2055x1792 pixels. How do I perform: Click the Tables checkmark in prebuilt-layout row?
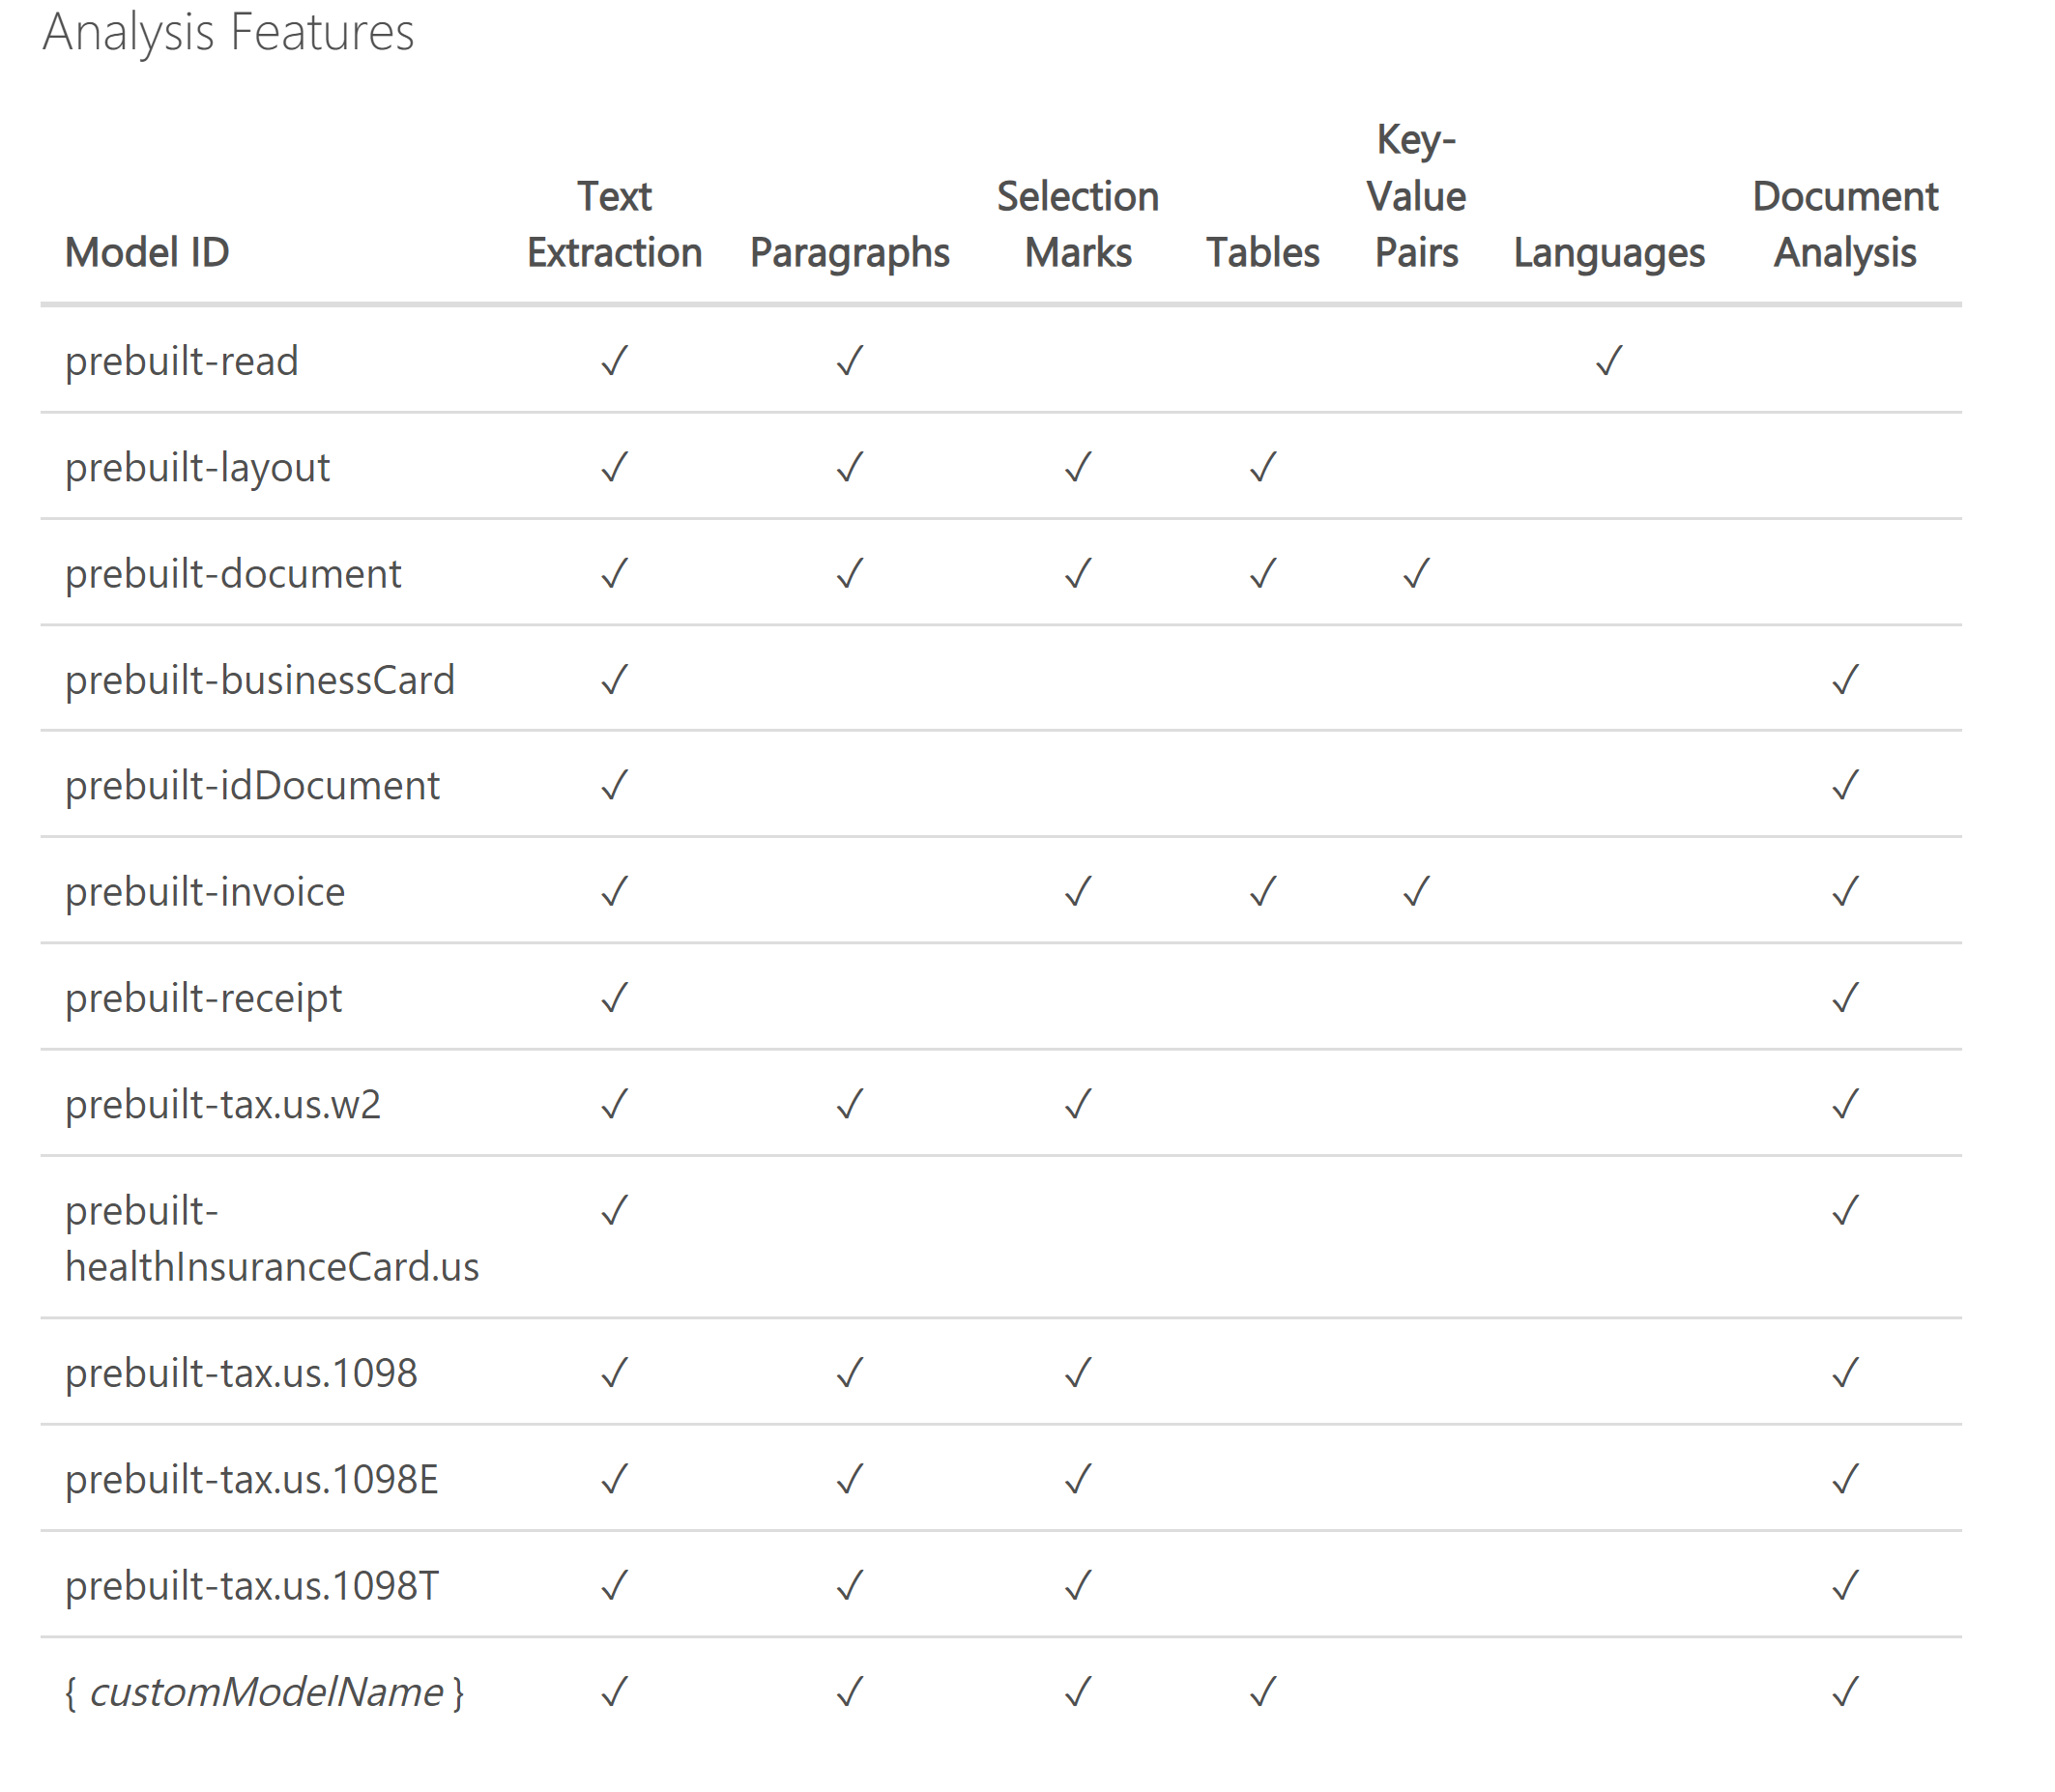(1263, 466)
